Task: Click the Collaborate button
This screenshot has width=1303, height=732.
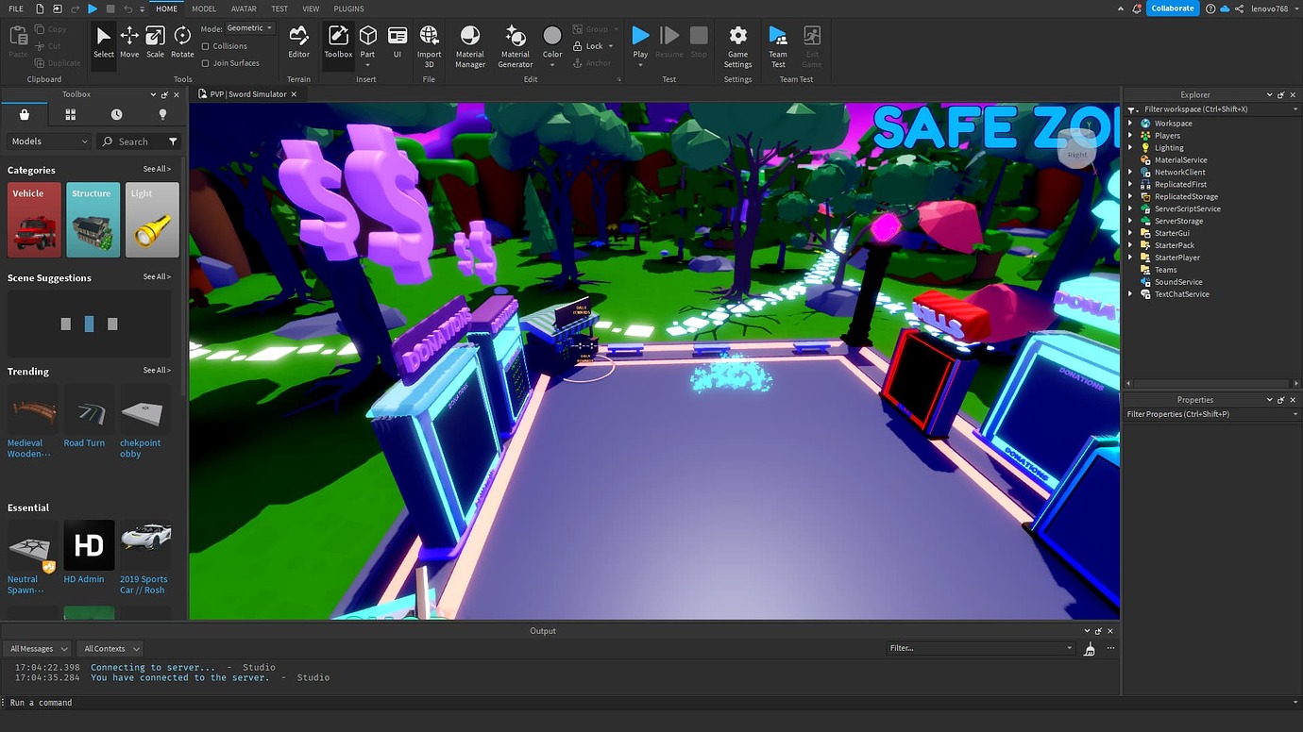Action: click(x=1173, y=8)
